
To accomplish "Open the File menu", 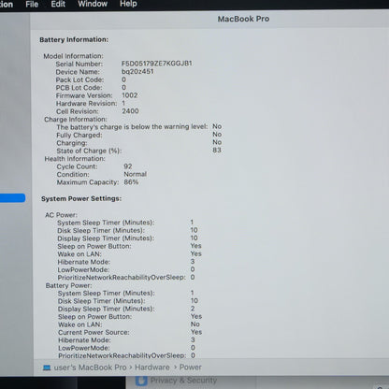I will [x=32, y=4].
